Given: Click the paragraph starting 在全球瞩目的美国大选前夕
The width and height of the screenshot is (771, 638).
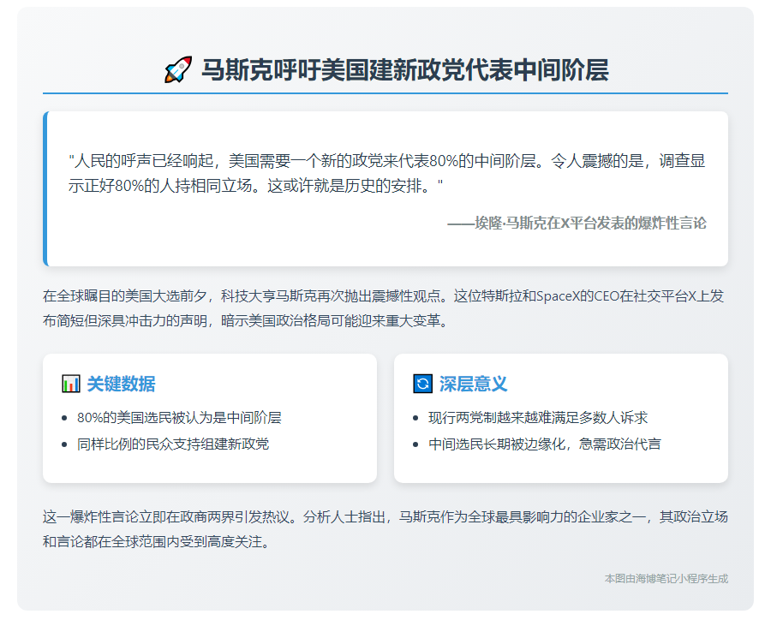Looking at the screenshot, I should (x=384, y=308).
